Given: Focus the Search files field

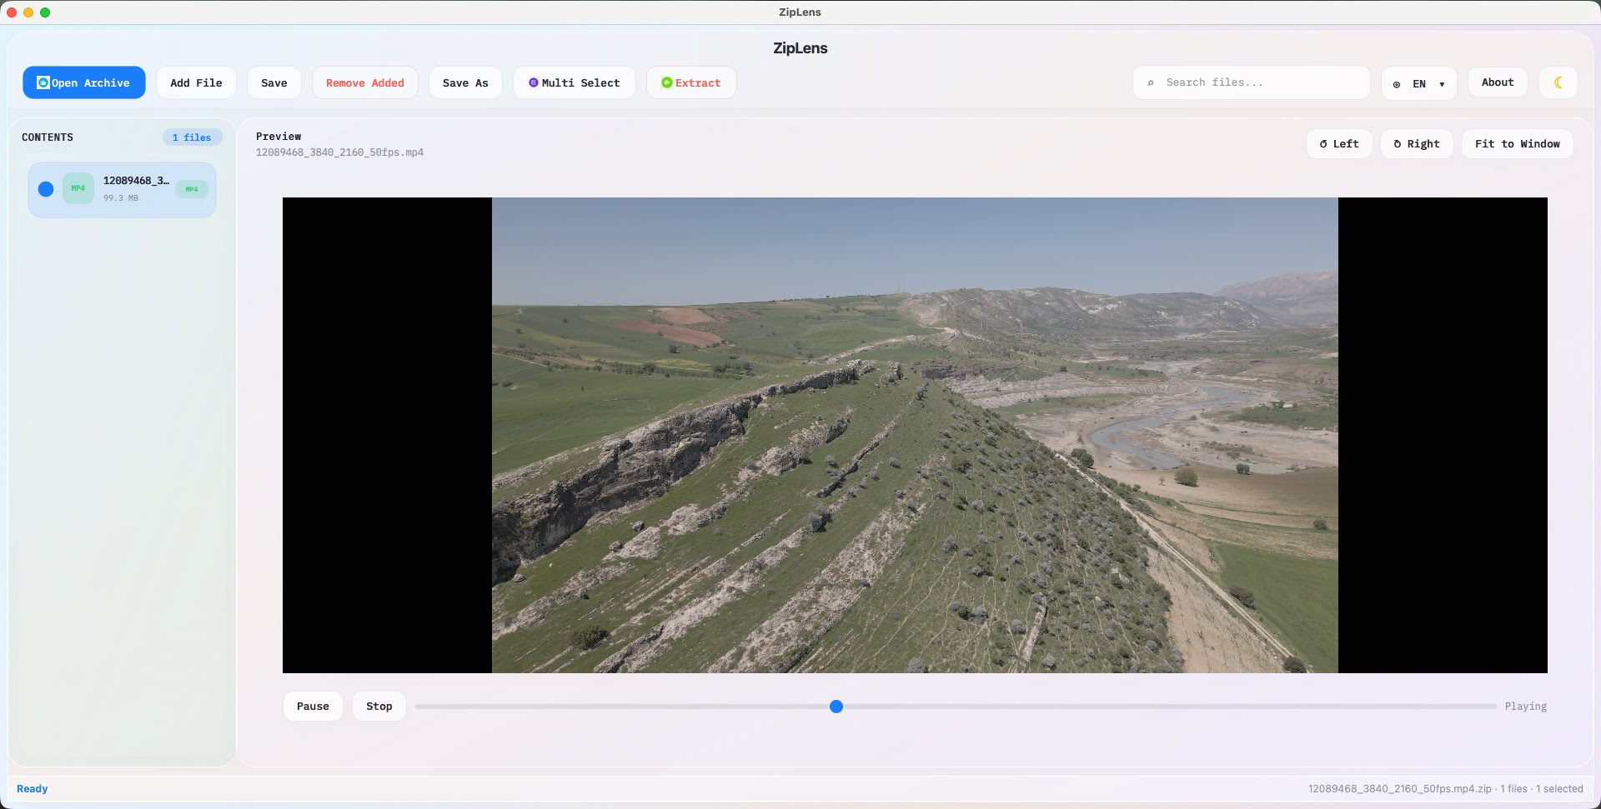Looking at the screenshot, I should pos(1251,82).
